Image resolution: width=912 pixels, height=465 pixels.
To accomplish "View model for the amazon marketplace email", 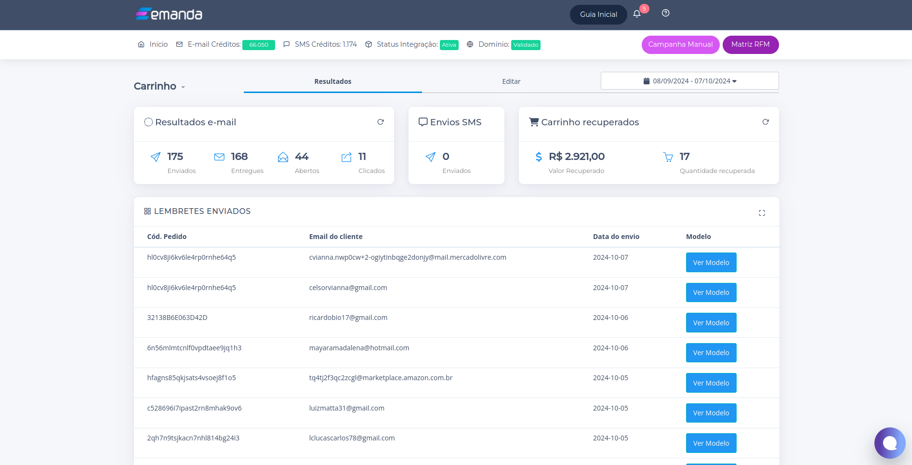I will [x=711, y=383].
